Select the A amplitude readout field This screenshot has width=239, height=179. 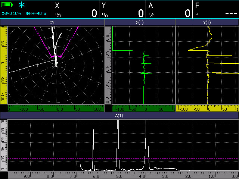coord(169,10)
